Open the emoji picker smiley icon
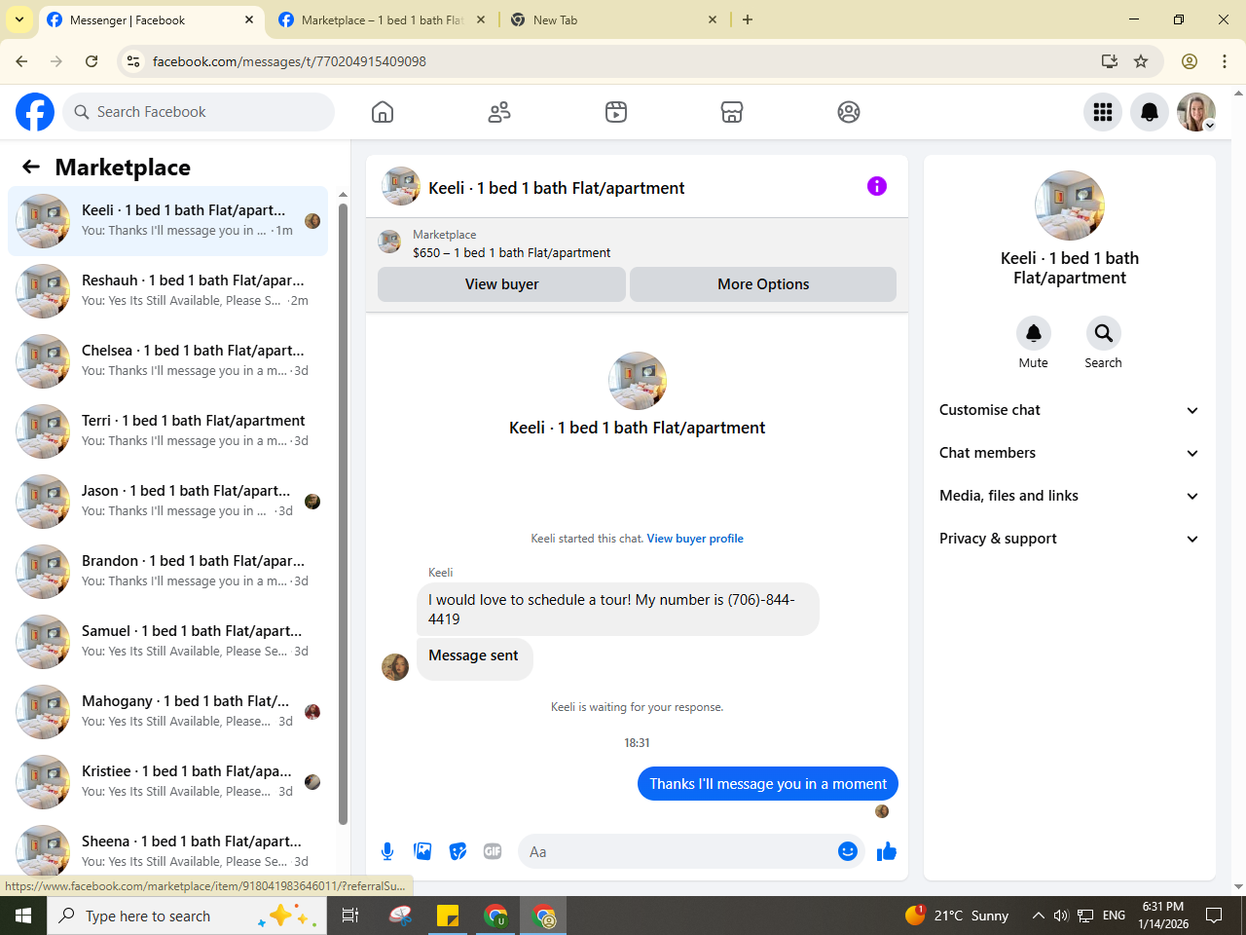Screen dimensions: 1246x935 click(x=848, y=851)
